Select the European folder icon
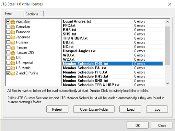This screenshot has width=175, height=131. (x=13, y=32)
